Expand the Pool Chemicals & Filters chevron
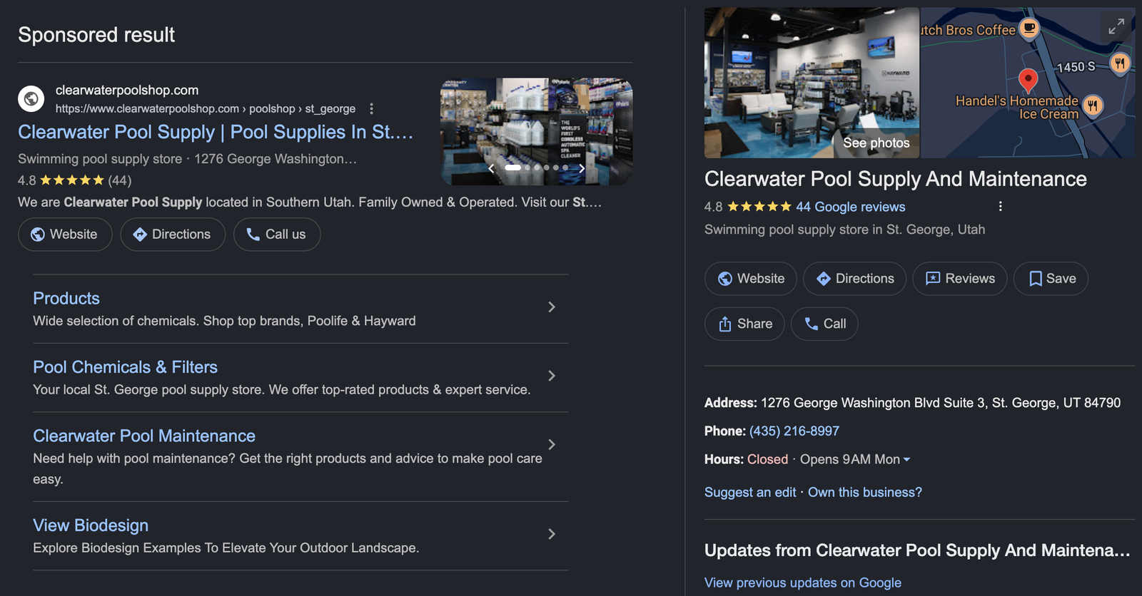 pyautogui.click(x=551, y=376)
